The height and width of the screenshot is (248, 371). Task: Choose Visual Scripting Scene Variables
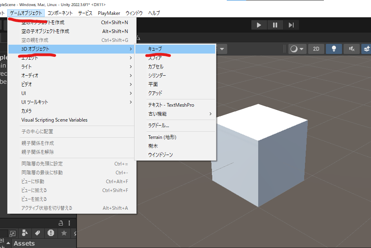click(72, 120)
